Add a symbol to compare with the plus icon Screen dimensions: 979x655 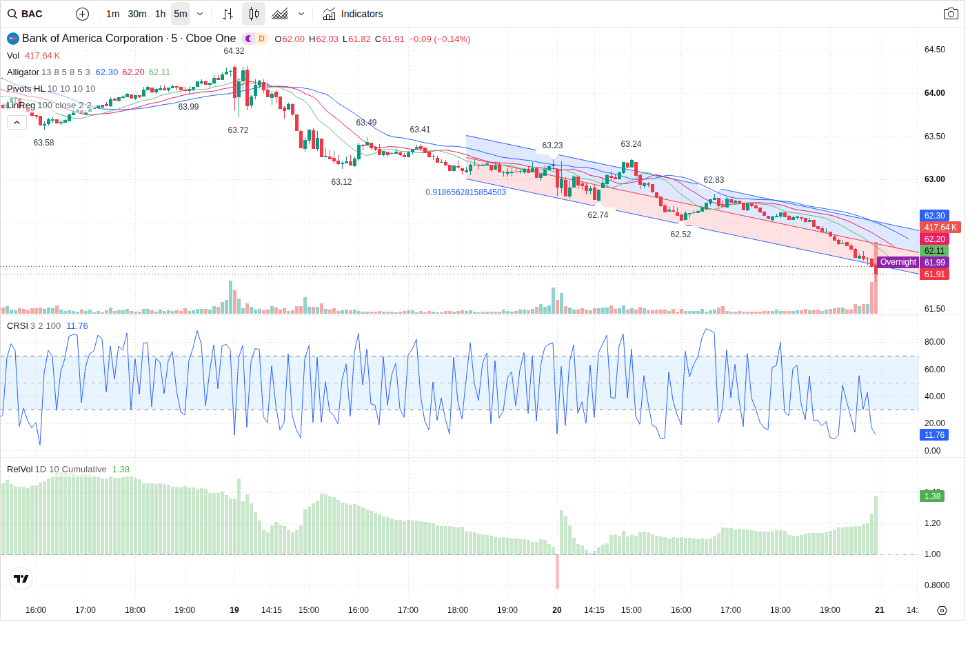[x=82, y=14]
